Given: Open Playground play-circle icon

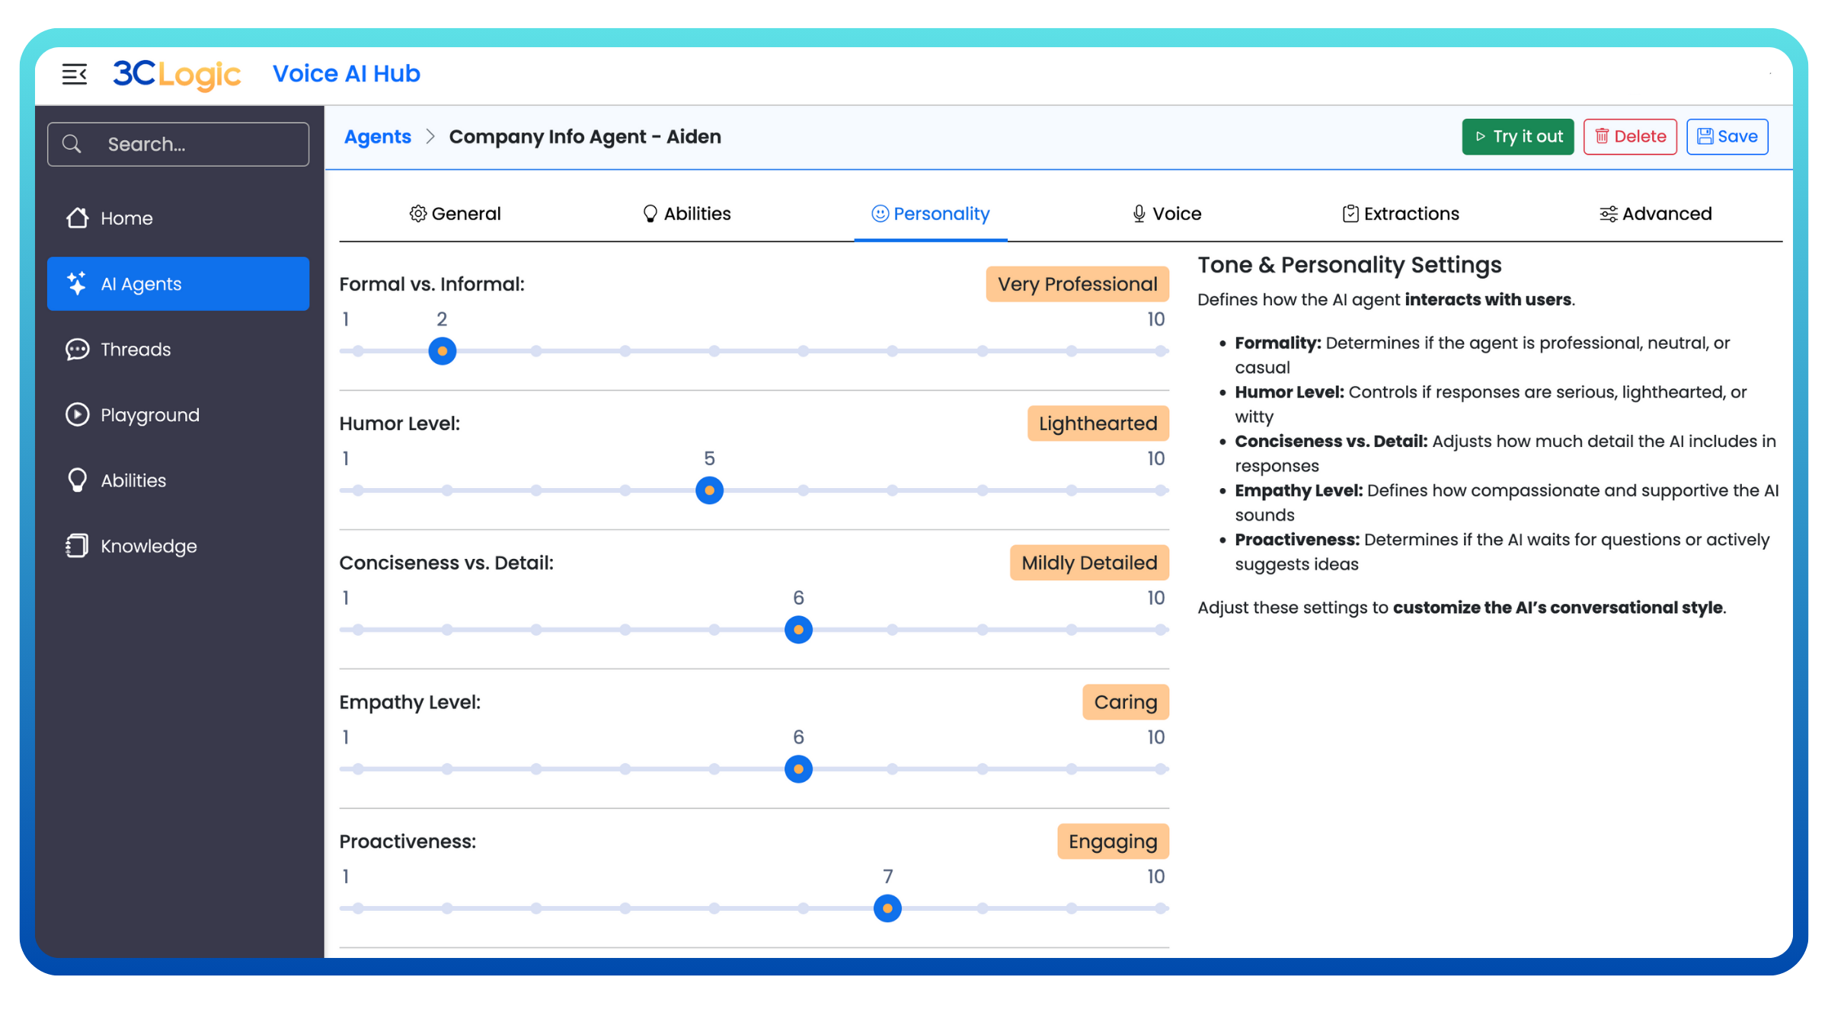Looking at the screenshot, I should click(x=77, y=415).
